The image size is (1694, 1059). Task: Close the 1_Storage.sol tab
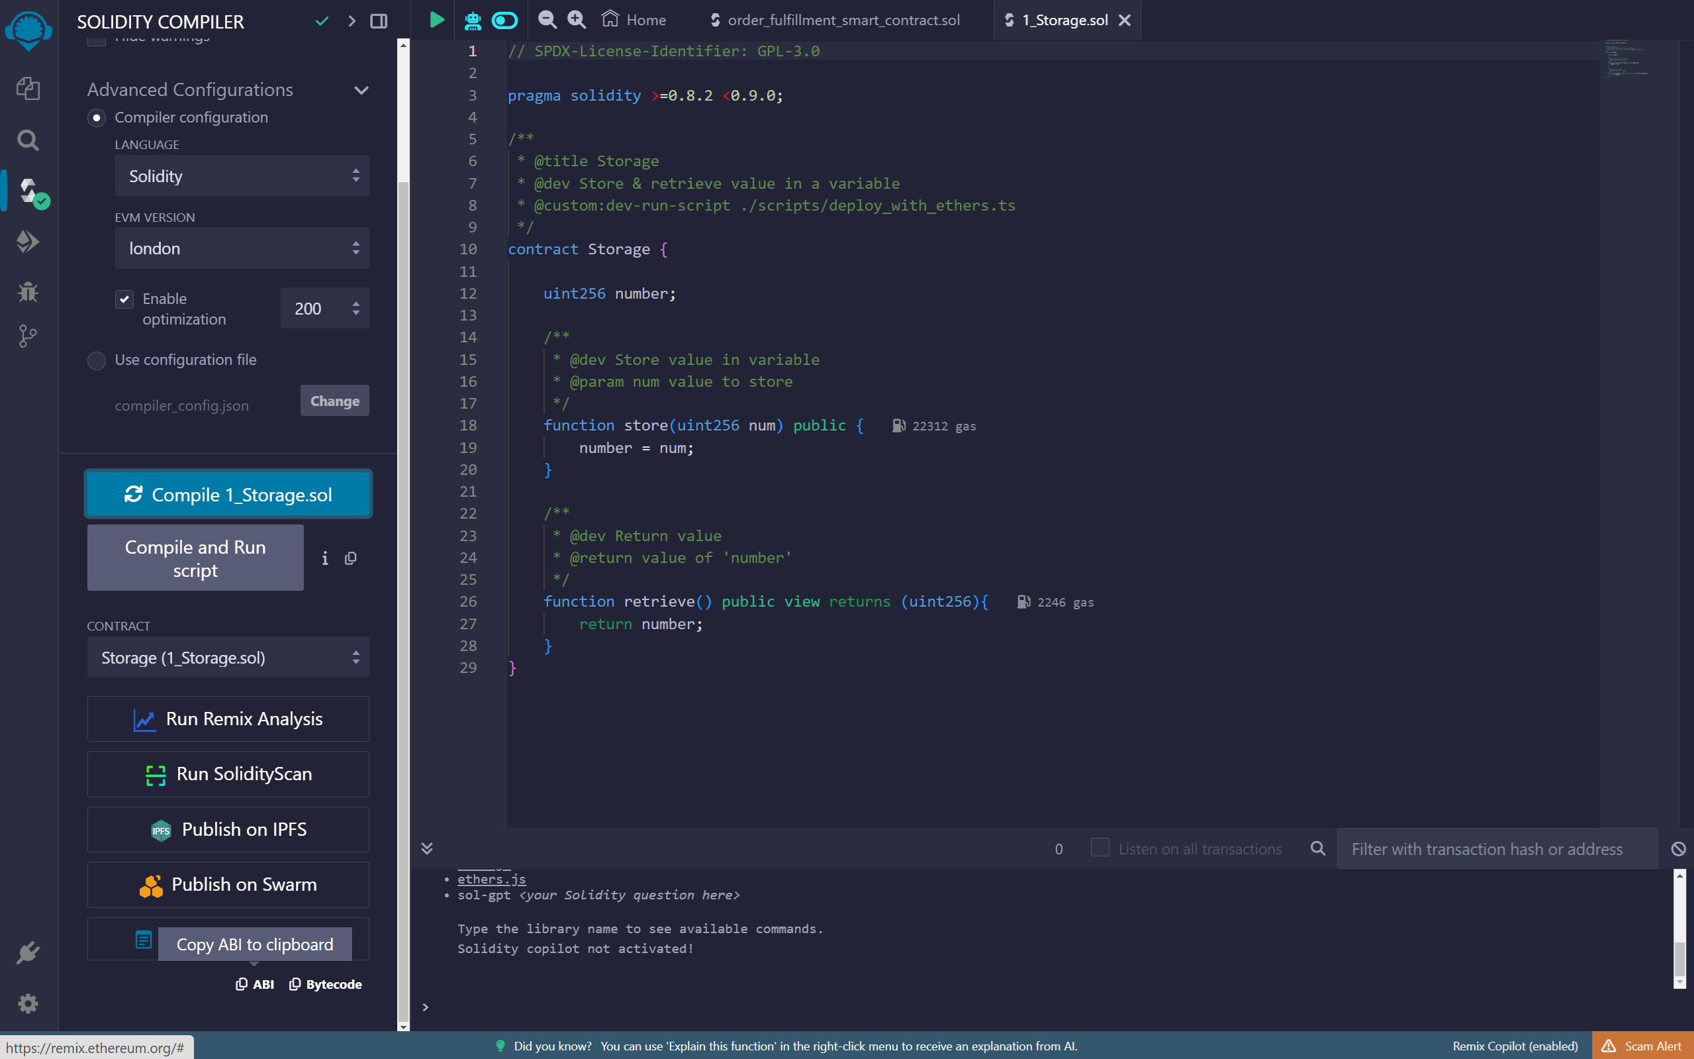(x=1124, y=21)
